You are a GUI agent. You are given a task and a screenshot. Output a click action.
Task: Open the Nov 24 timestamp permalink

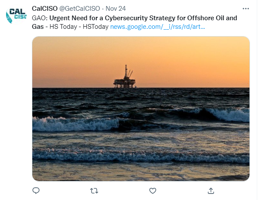pyautogui.click(x=115, y=9)
